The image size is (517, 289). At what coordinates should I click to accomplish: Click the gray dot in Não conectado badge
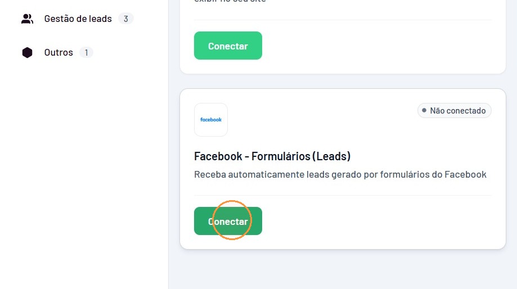pyautogui.click(x=424, y=110)
